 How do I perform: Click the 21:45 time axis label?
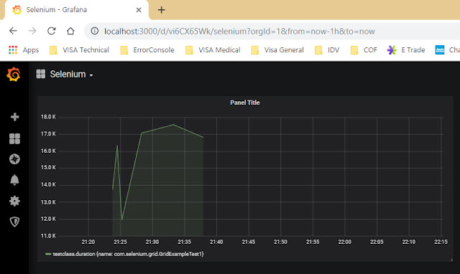pos(248,242)
